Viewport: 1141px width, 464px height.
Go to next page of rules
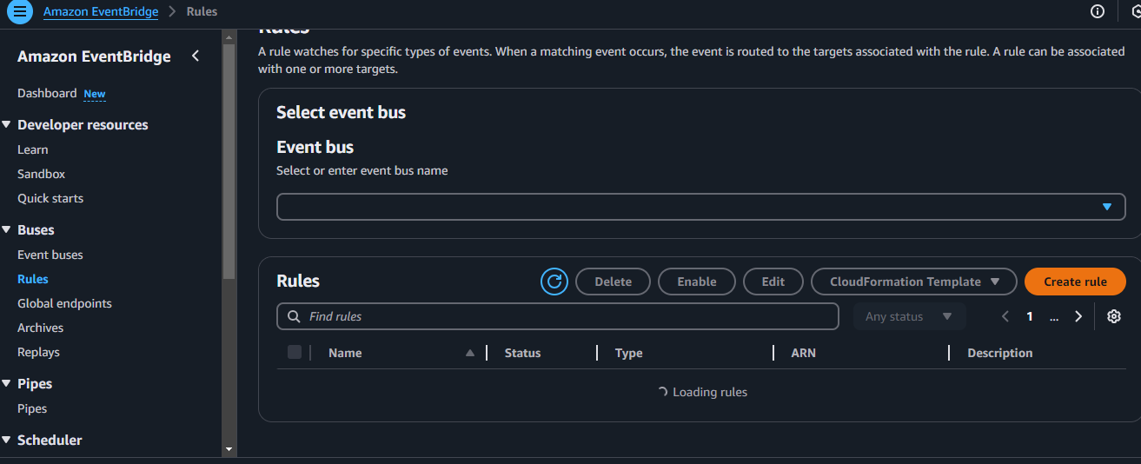(1078, 316)
